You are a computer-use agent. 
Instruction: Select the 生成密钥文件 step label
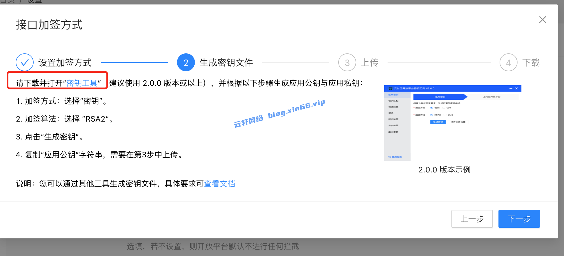tap(226, 63)
